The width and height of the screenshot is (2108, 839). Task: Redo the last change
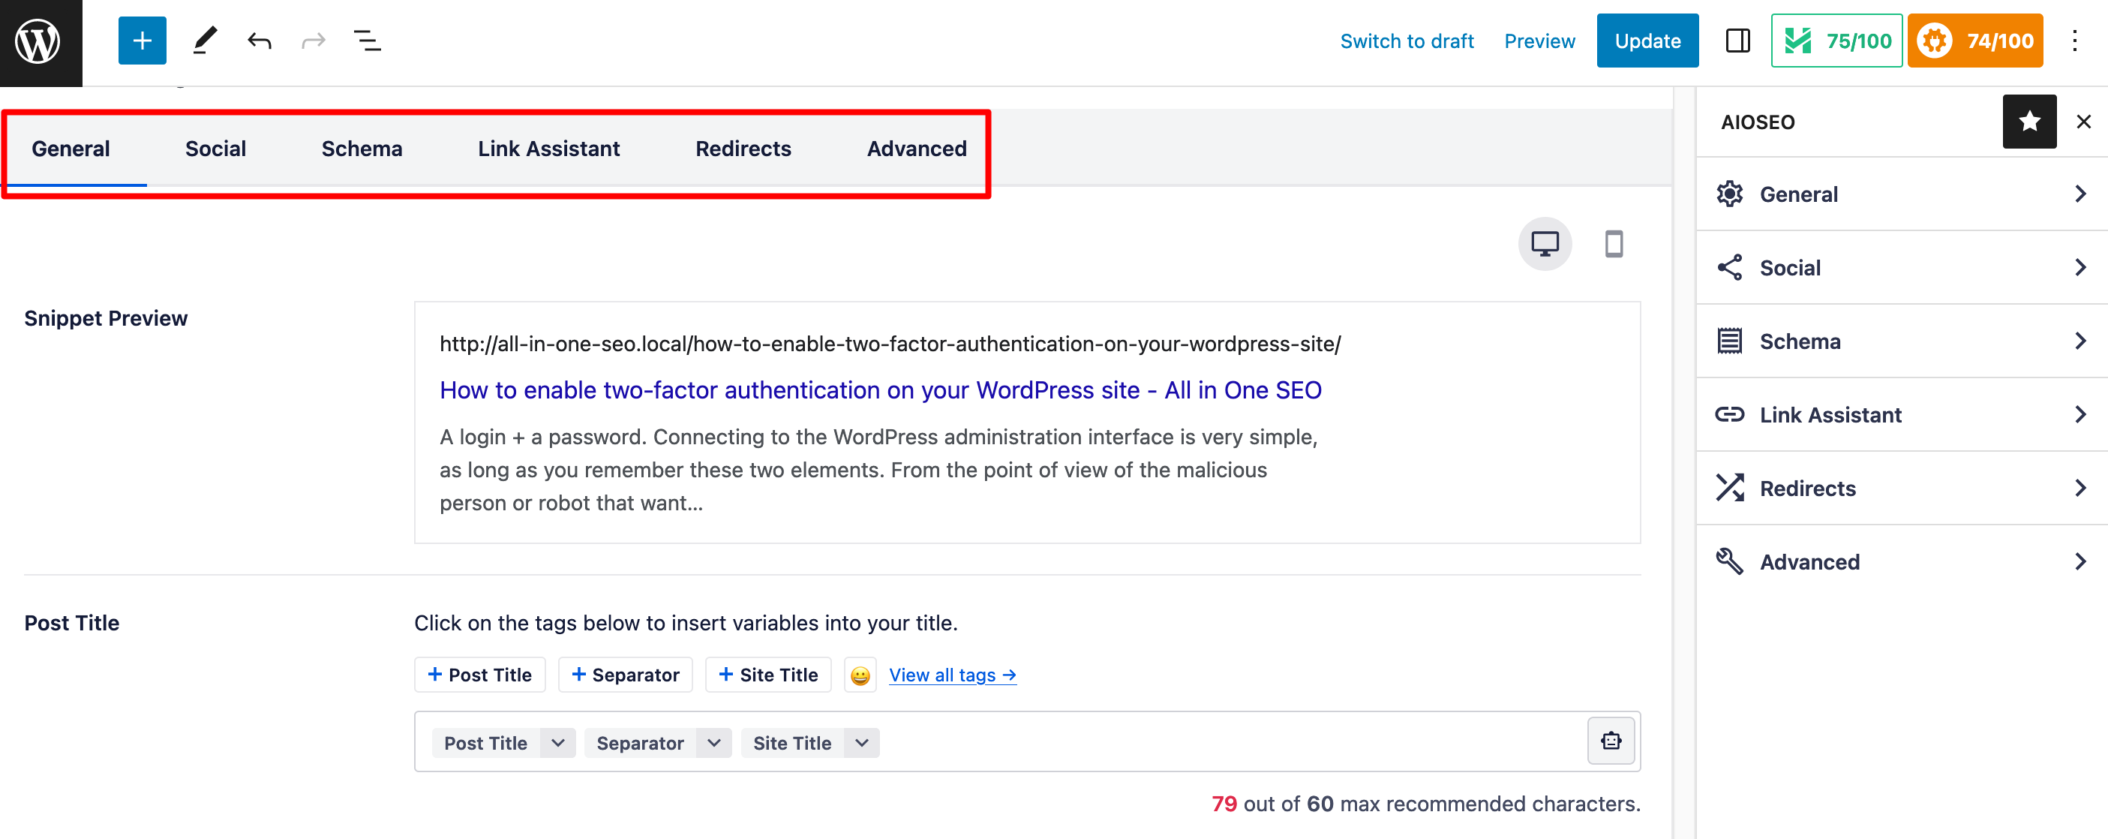click(x=314, y=41)
